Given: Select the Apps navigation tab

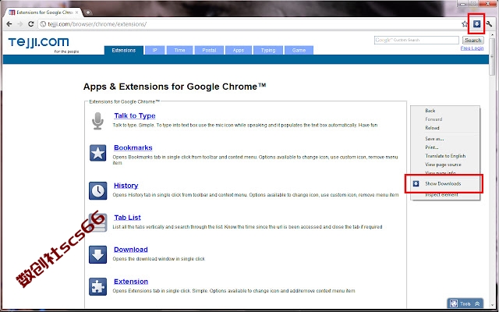Looking at the screenshot, I should [x=239, y=50].
